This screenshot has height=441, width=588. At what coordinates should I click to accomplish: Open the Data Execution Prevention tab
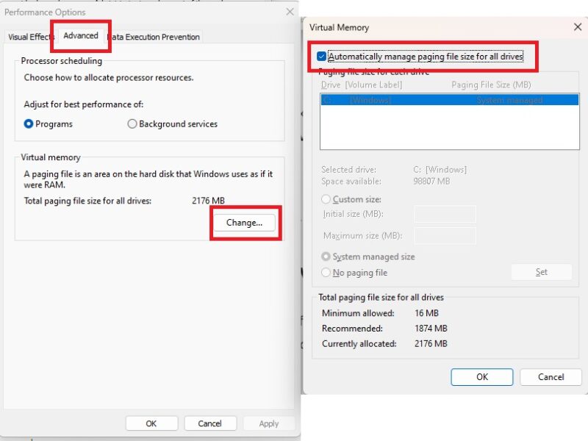(x=153, y=36)
